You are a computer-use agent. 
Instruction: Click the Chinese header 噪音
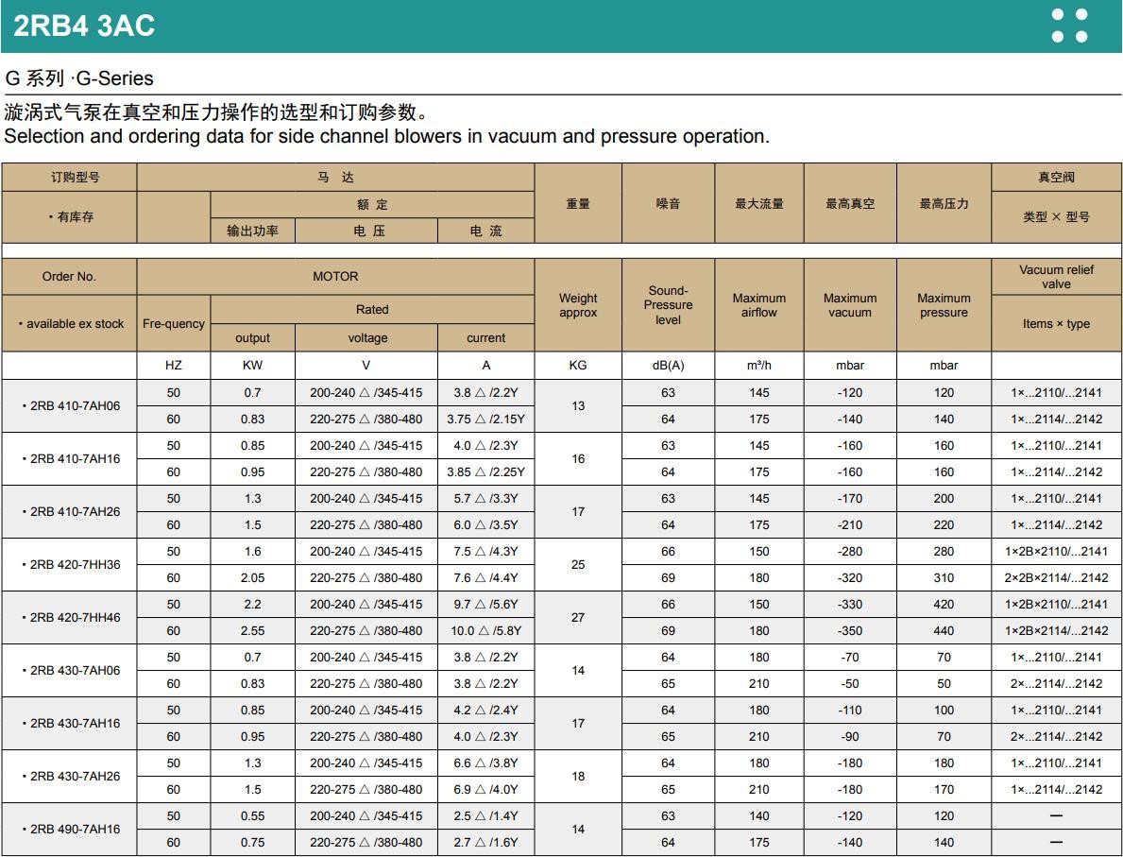point(668,203)
